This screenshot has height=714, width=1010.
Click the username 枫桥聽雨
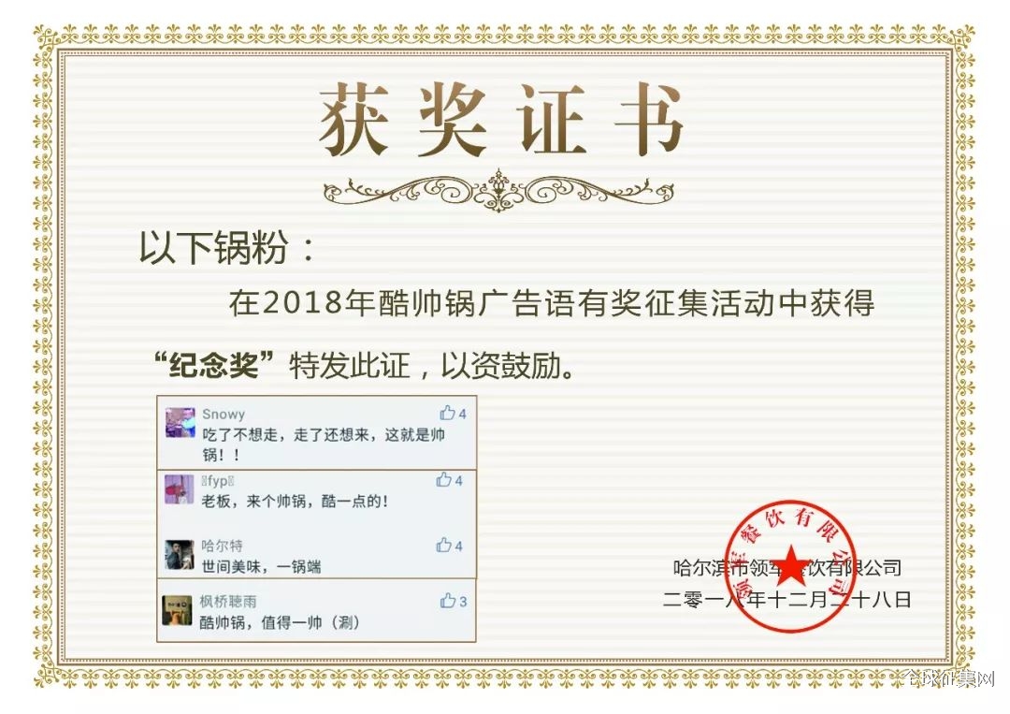point(228,601)
